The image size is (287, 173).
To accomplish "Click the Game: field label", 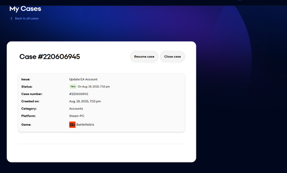I will pos(26,125).
